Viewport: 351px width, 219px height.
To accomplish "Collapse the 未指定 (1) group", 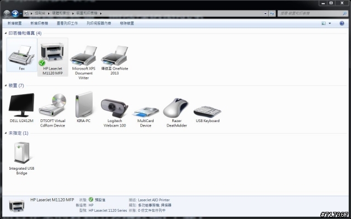I will pyautogui.click(x=6, y=133).
